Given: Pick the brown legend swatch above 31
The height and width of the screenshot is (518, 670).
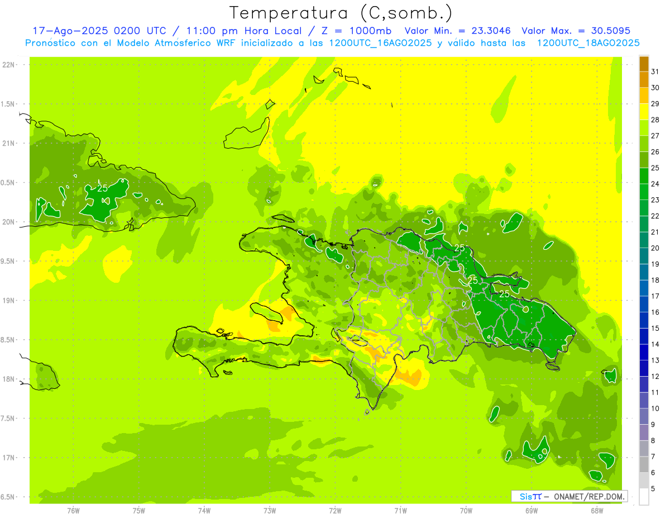Looking at the screenshot, I should (x=644, y=64).
